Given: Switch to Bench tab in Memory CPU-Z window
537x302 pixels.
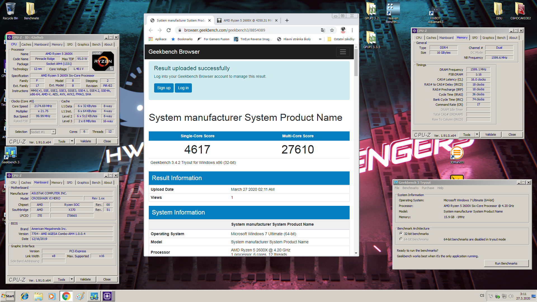Looking at the screenshot, I should coord(501,38).
